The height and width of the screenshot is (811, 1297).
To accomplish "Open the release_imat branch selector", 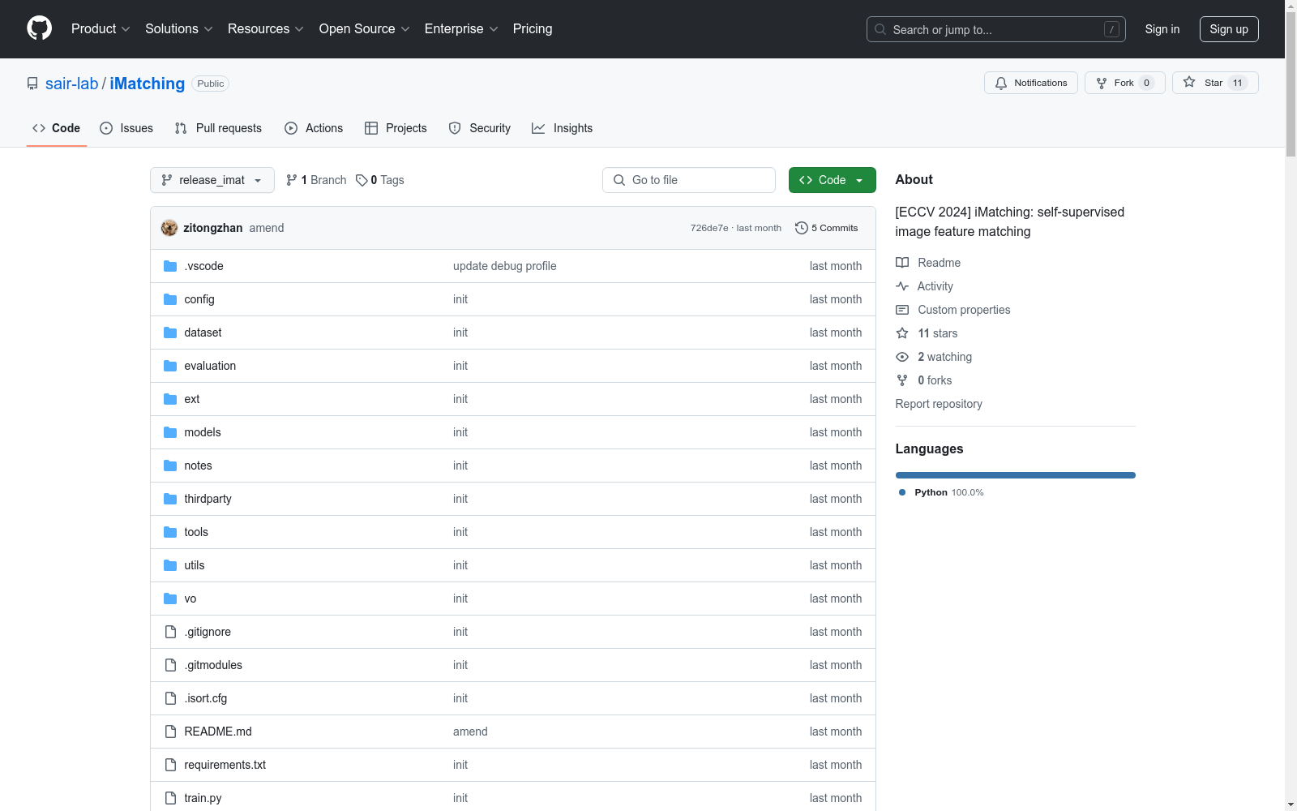I will tap(212, 180).
